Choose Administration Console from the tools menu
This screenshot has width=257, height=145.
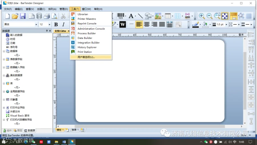coord(91,29)
